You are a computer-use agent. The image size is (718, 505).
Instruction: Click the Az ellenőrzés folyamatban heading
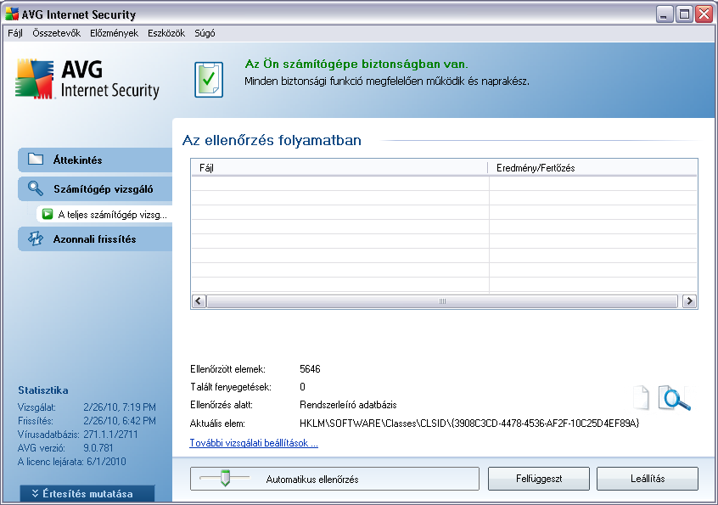click(x=272, y=140)
